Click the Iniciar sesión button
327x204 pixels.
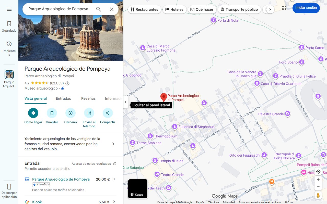306,8
